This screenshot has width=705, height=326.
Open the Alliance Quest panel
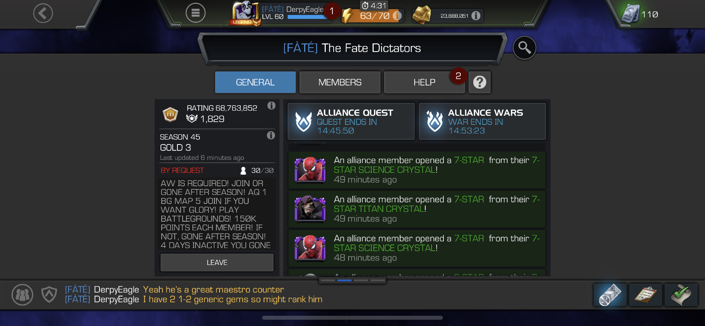pyautogui.click(x=351, y=121)
